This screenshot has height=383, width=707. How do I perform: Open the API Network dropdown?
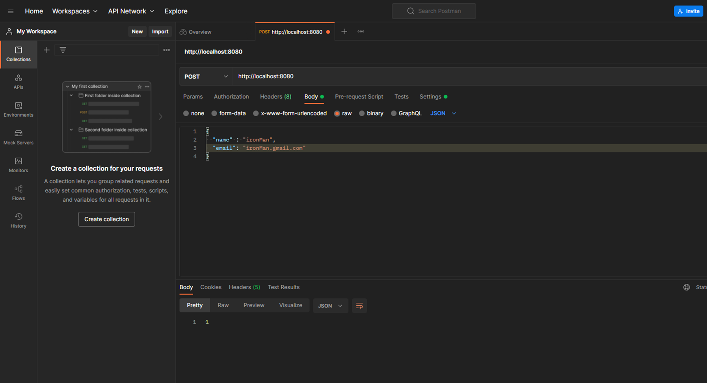131,11
